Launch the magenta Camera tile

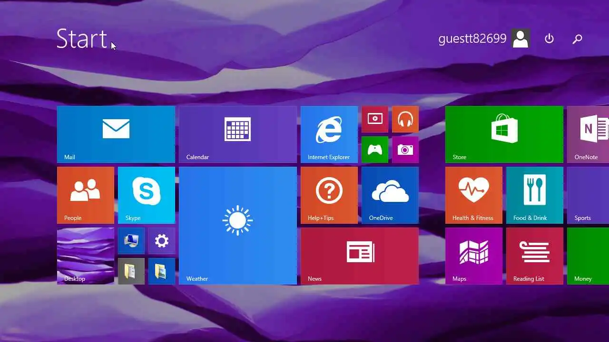(x=405, y=150)
